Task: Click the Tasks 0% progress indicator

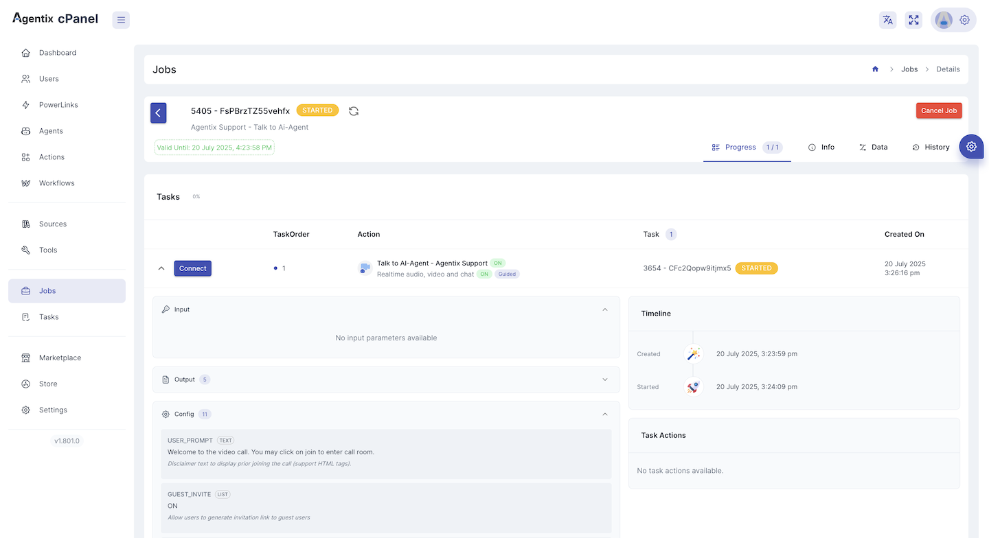Action: tap(196, 196)
